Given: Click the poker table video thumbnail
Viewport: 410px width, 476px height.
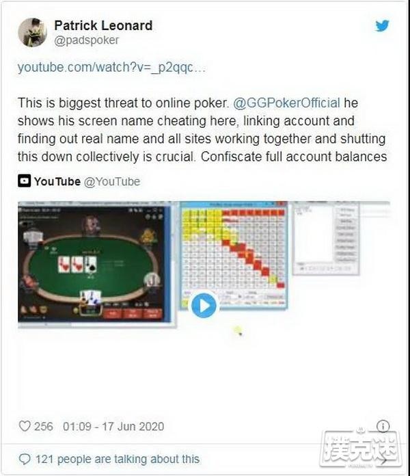Looking at the screenshot, I should [x=94, y=264].
